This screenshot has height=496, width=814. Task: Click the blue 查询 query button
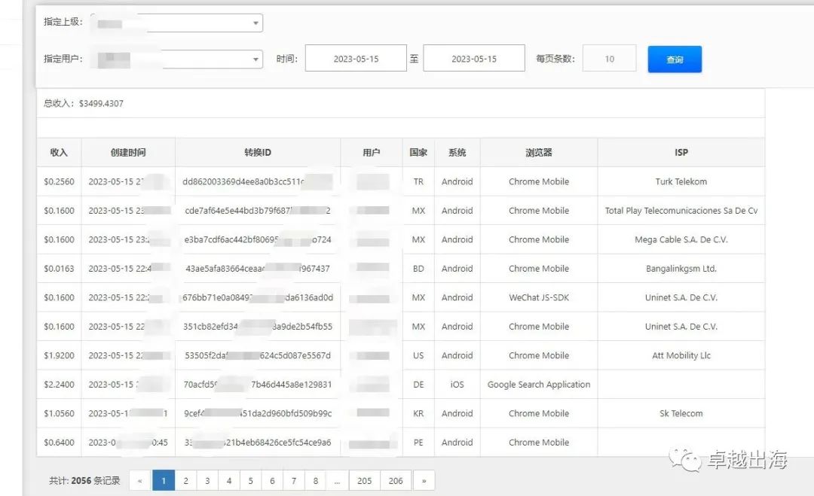[x=675, y=59]
